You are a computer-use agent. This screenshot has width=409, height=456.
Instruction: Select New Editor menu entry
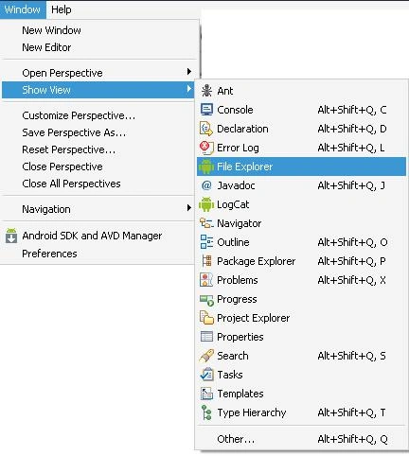point(46,47)
